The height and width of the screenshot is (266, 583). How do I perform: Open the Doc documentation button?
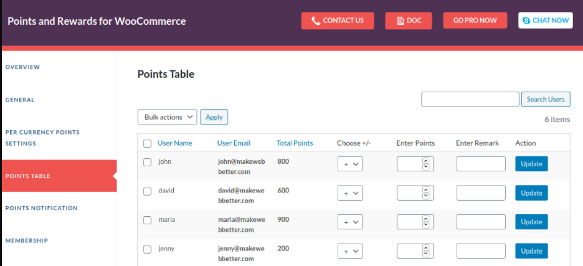pyautogui.click(x=409, y=21)
